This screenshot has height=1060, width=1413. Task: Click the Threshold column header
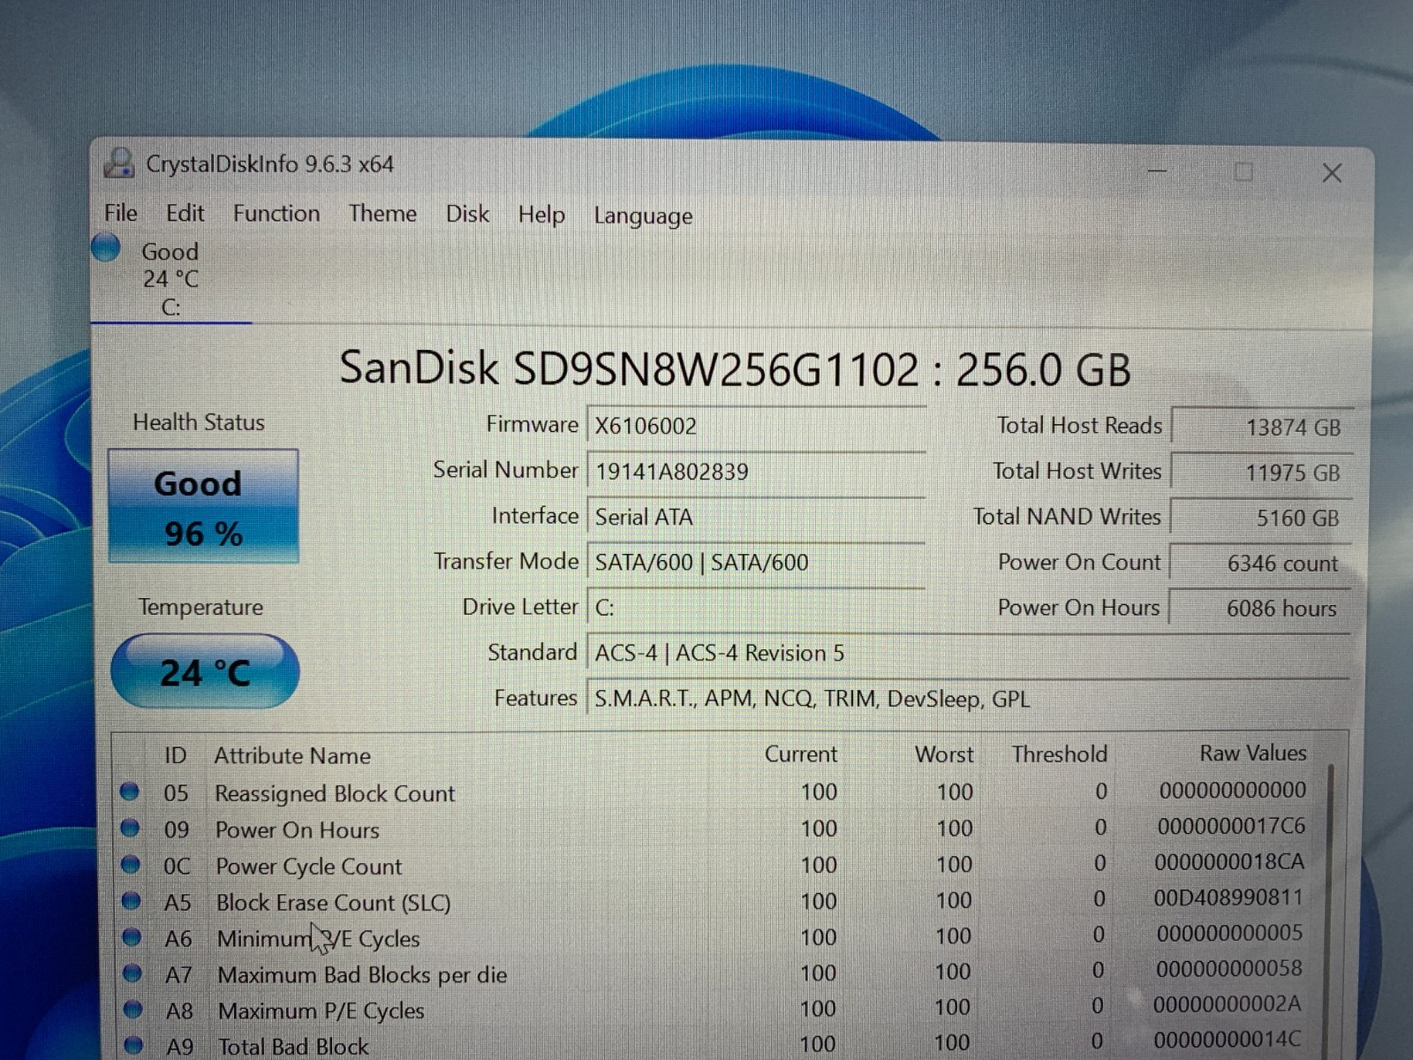coord(1059,753)
